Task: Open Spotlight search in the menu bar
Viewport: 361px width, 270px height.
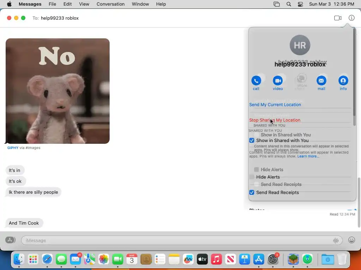Action: (x=289, y=4)
